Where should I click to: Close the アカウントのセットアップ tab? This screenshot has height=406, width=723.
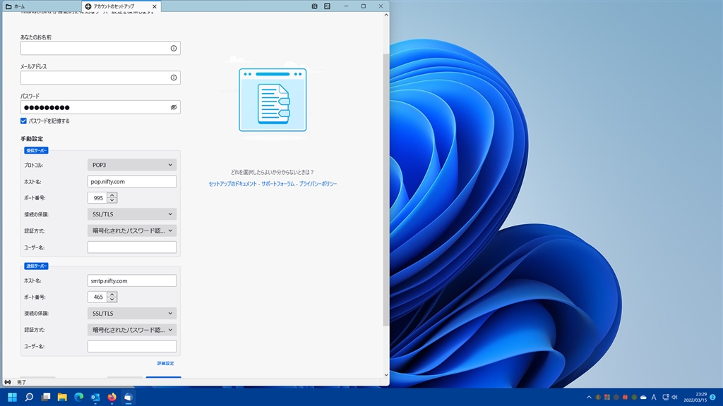pyautogui.click(x=155, y=6)
